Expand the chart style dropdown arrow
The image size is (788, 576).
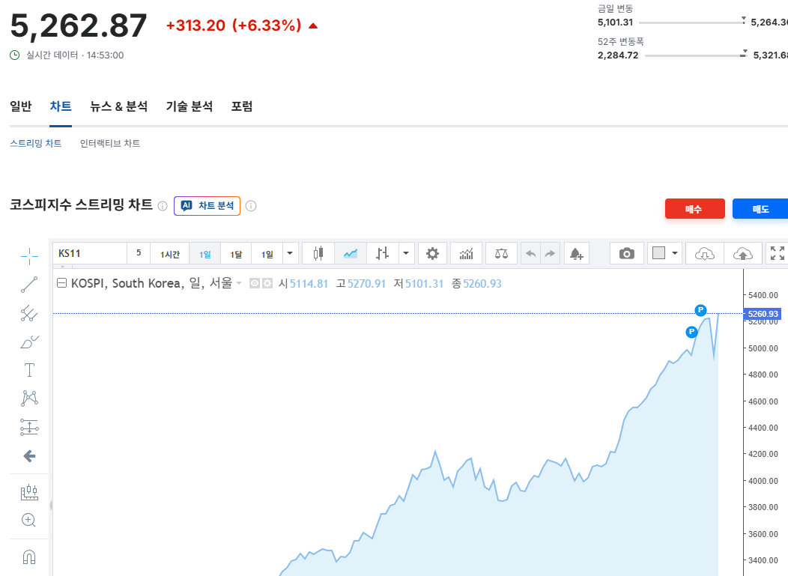406,254
